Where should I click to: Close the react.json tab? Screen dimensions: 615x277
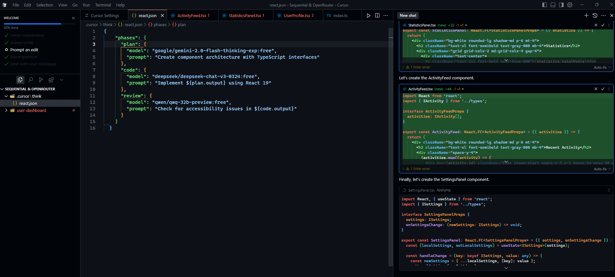click(x=162, y=15)
